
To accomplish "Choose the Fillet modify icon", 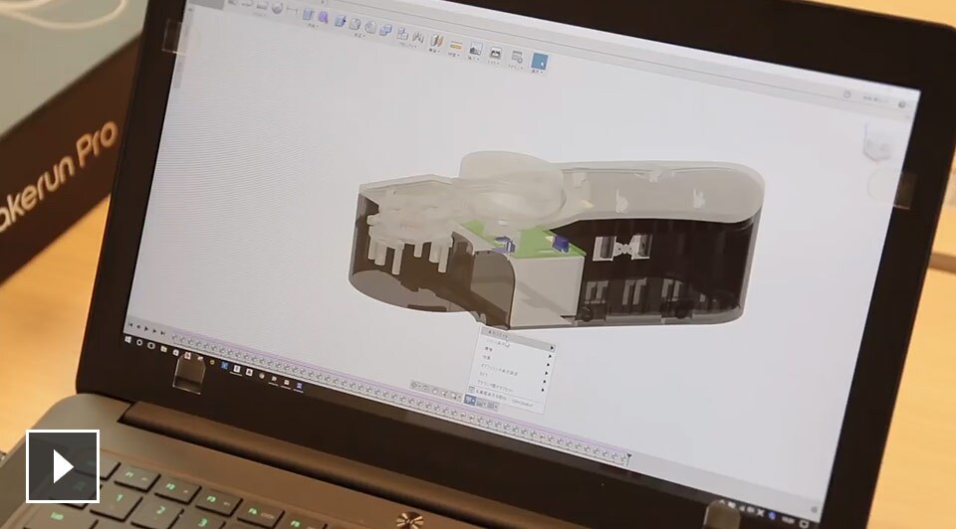I will [355, 24].
